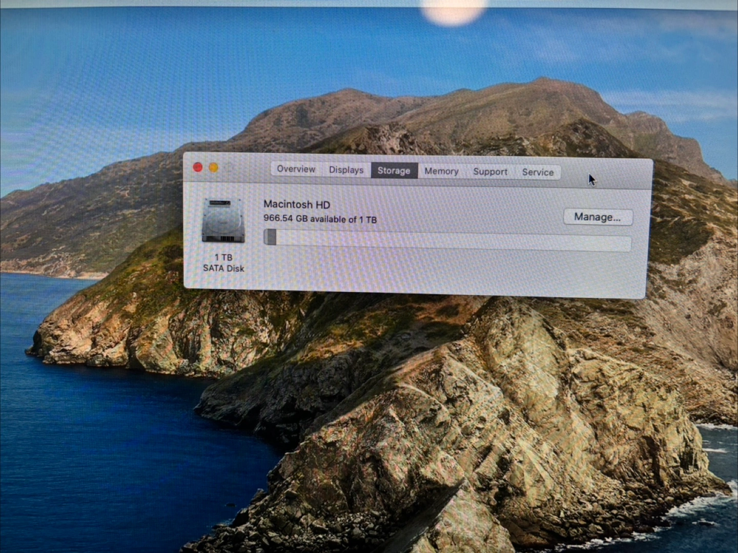Viewport: 738px width, 553px height.
Task: Click the '1 TB' label under the disk
Action: [x=223, y=257]
